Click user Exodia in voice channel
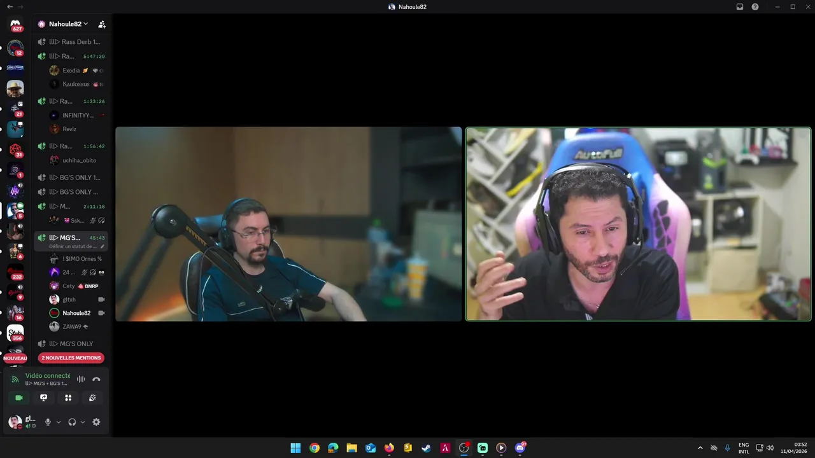 click(x=76, y=71)
